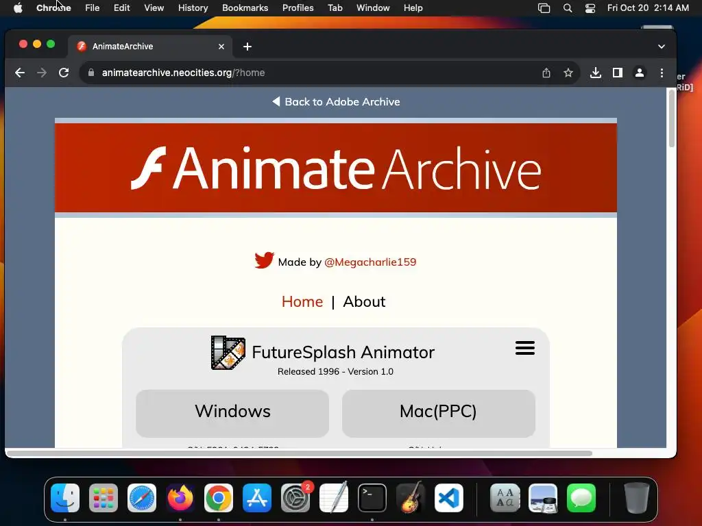702x526 pixels.
Task: Open Visual Studio Code from the dock
Action: click(448, 498)
